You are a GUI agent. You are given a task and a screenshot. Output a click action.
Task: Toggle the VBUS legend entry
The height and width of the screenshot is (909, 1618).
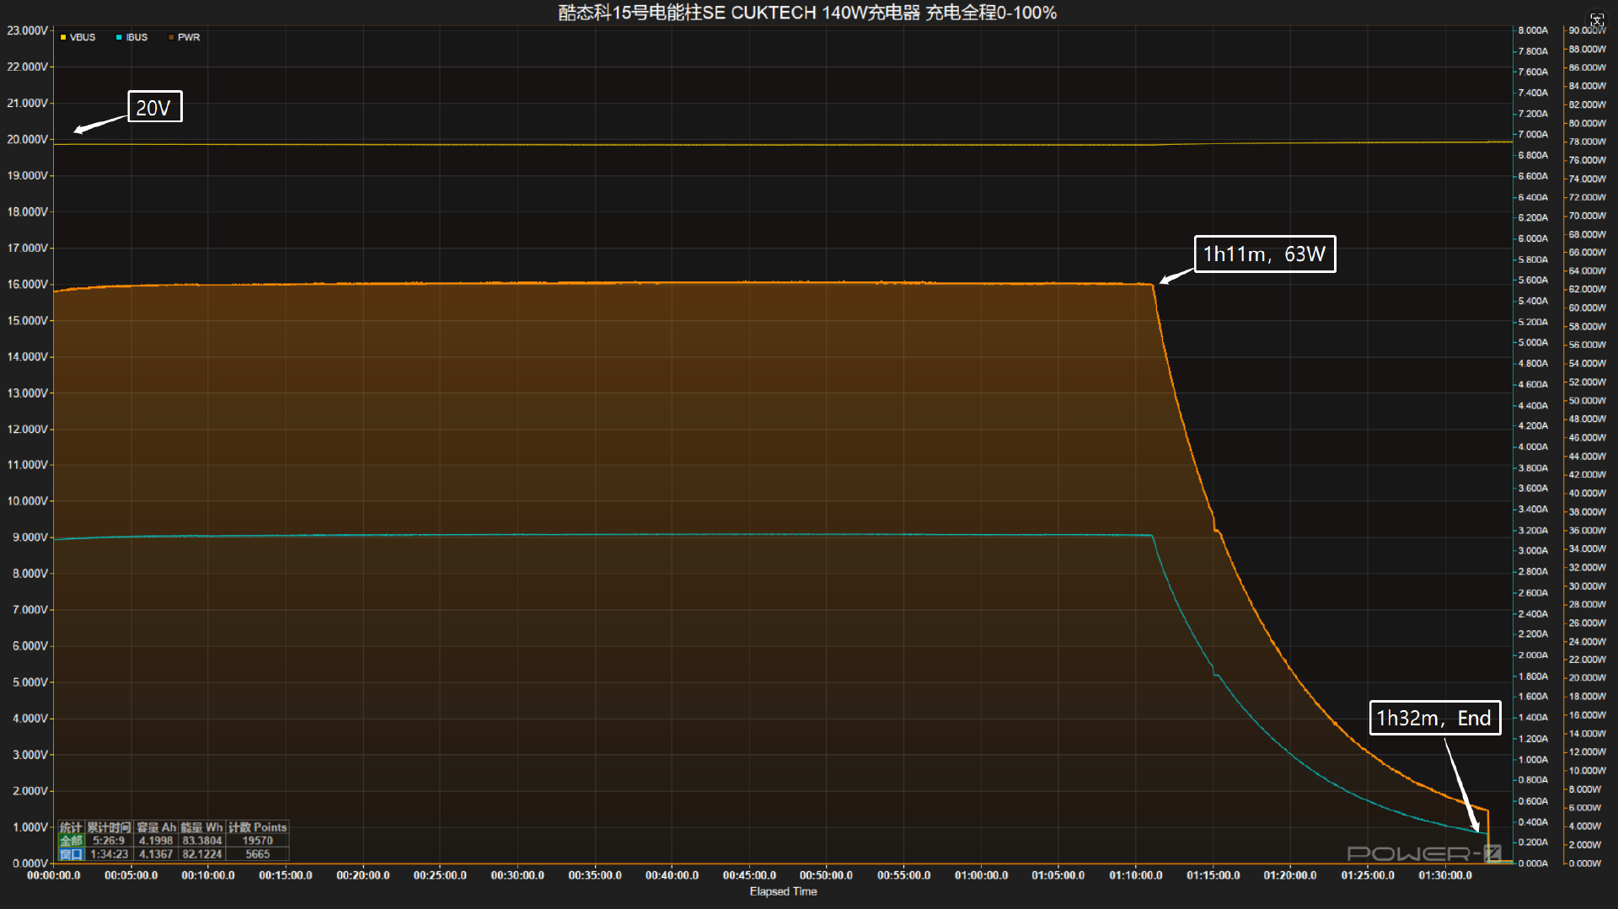coord(78,37)
